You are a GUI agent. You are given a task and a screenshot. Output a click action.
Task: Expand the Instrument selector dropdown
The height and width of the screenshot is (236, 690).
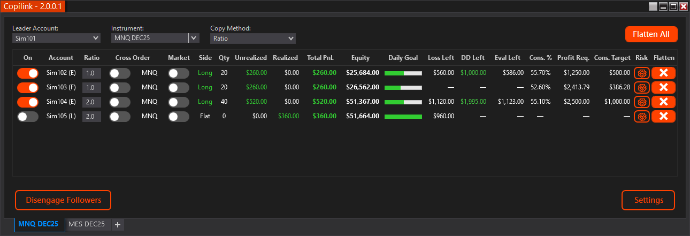pyautogui.click(x=194, y=38)
